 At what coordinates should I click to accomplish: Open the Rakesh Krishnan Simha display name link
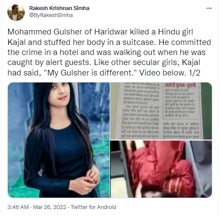click(59, 8)
